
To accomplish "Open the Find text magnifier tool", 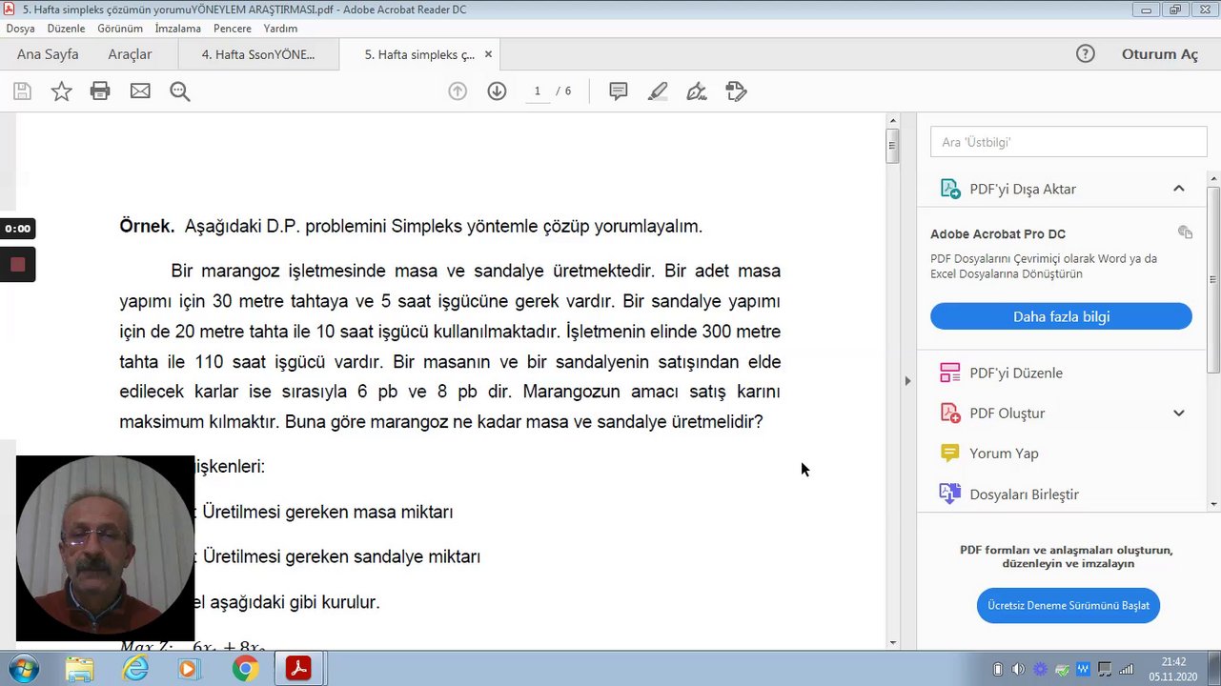I will click(180, 91).
